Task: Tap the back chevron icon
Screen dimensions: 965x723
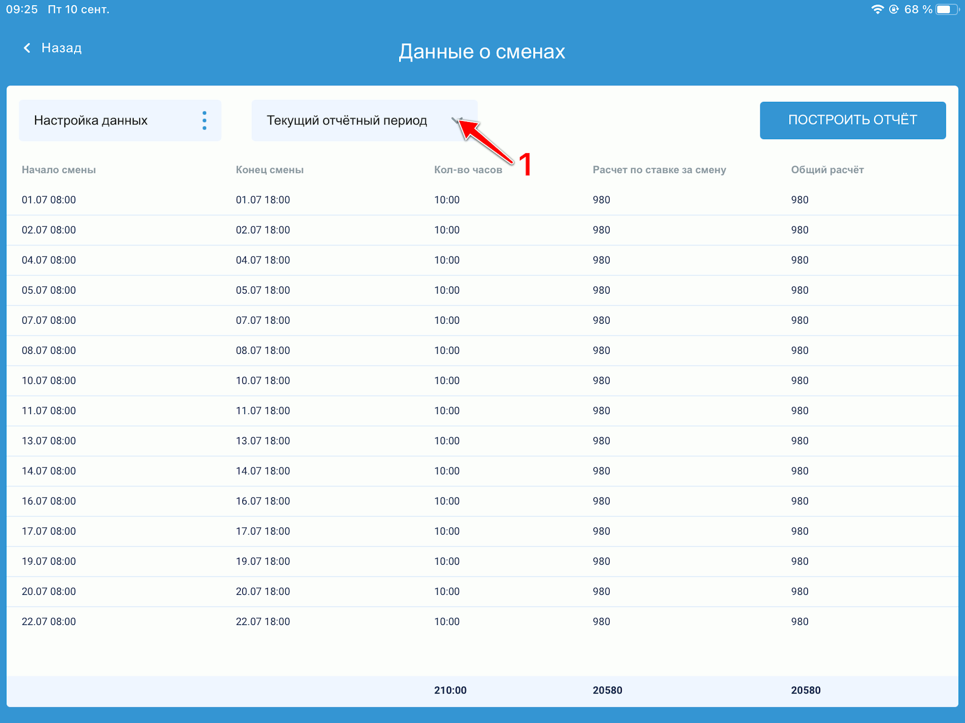Action: pos(27,48)
